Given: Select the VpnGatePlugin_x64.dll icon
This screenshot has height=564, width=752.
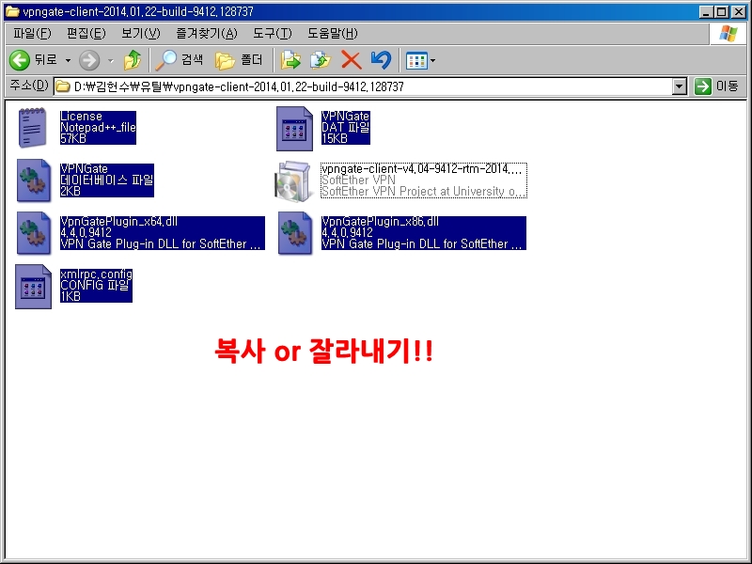Looking at the screenshot, I should click(34, 233).
